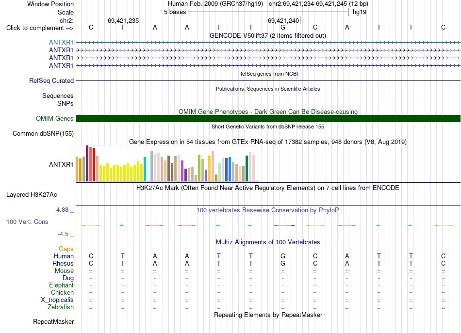Select the Rhesus species label
This screenshot has height=333, width=461.
(x=63, y=263)
